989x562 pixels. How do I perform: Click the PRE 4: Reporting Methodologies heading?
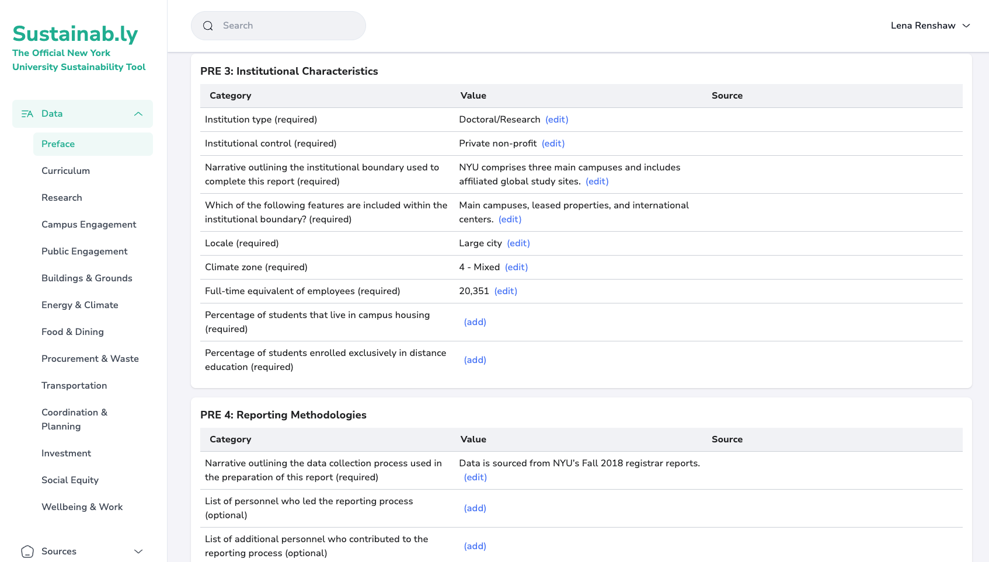[x=283, y=415]
